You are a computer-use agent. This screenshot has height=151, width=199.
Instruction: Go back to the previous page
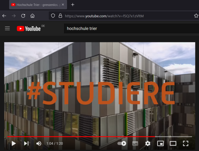coord(4,16)
